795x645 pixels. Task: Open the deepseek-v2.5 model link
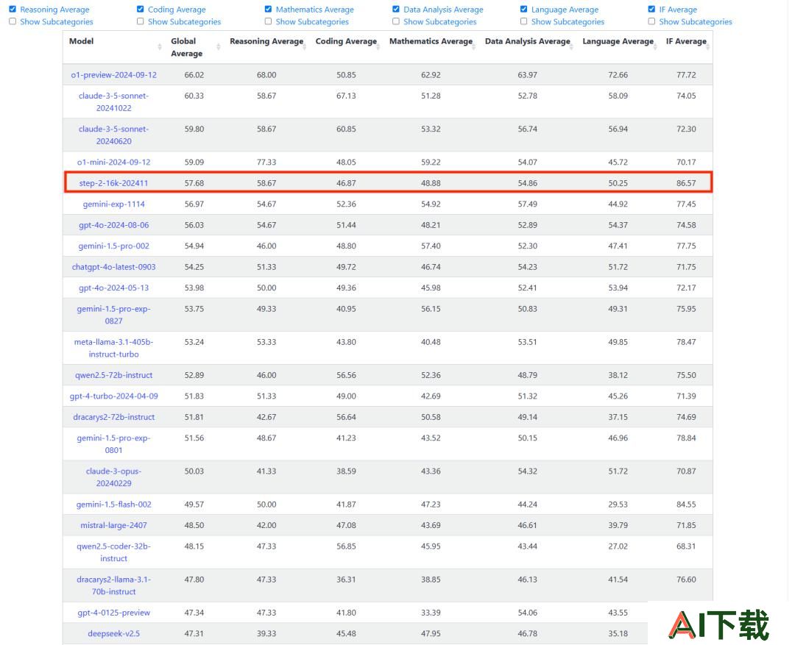pos(113,633)
